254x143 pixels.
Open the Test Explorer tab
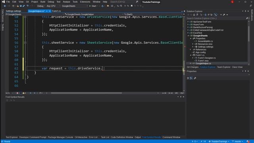(x=12, y=137)
